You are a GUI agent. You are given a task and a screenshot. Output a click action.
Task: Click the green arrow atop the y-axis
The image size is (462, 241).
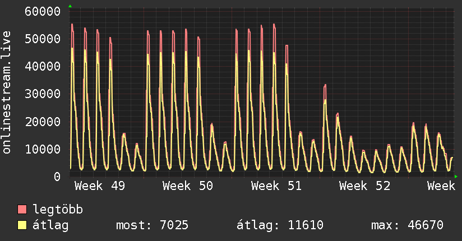pyautogui.click(x=70, y=6)
